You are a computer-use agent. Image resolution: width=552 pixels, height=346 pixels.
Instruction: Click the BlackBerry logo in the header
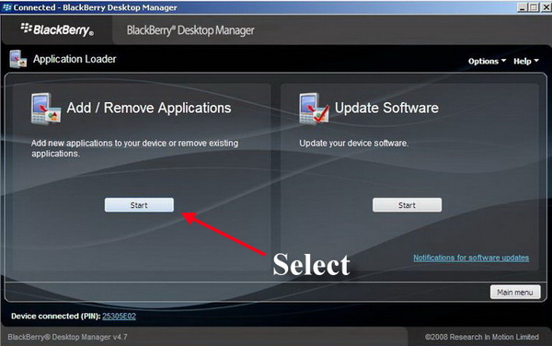click(57, 29)
